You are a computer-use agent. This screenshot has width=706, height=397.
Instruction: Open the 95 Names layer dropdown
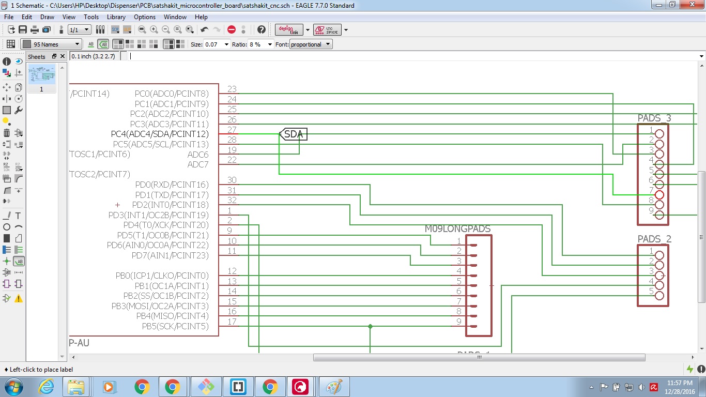click(x=51, y=44)
